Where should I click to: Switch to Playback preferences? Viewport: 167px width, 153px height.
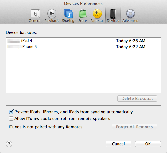click(x=52, y=16)
